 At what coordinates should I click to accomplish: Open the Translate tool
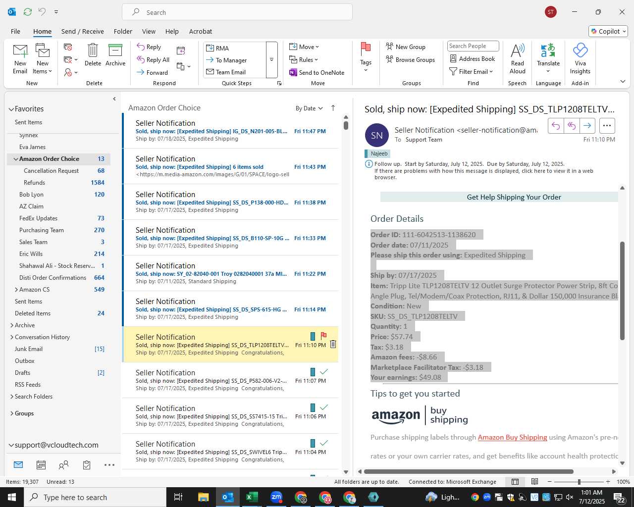pyautogui.click(x=548, y=58)
